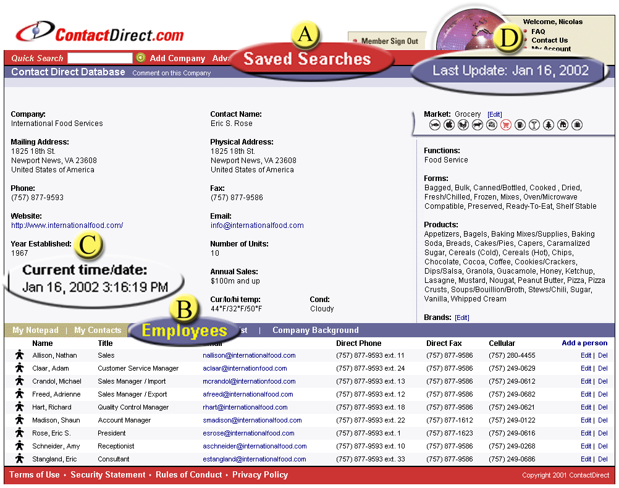The width and height of the screenshot is (619, 488).
Task: Open Terms of Use in footer
Action: coord(35,475)
